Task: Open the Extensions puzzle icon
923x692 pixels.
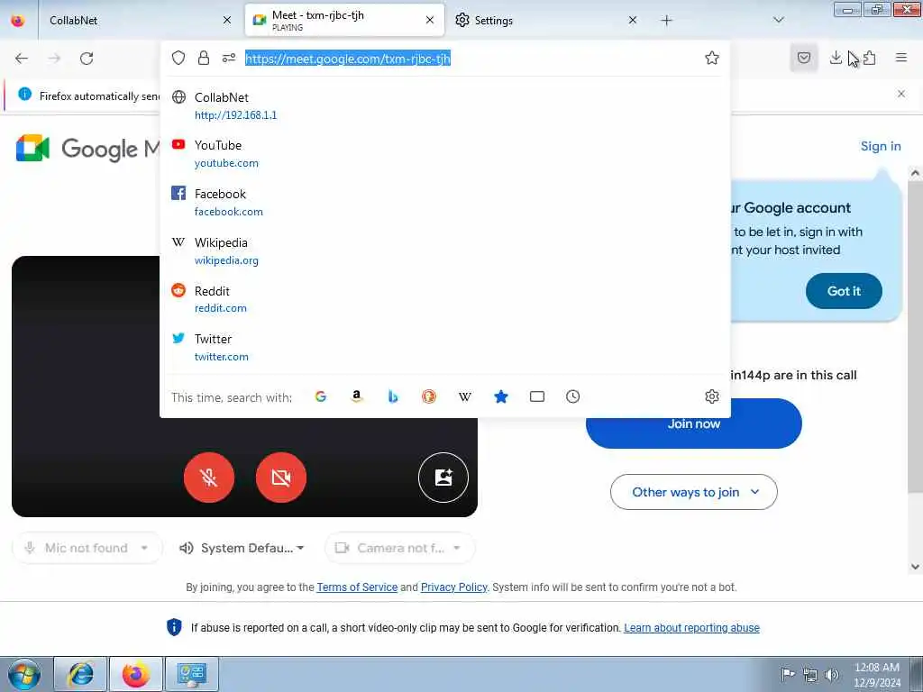Action: 870,58
